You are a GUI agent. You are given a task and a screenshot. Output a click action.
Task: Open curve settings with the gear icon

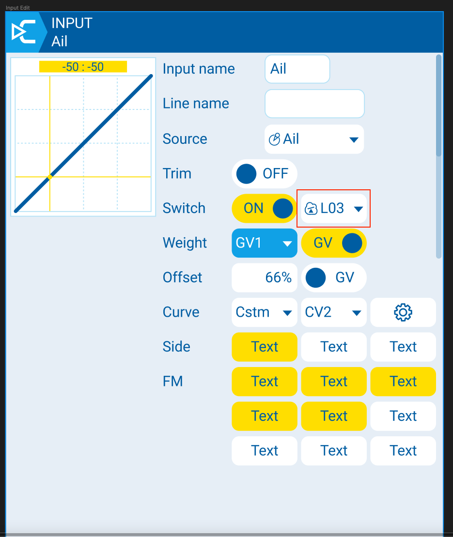403,312
